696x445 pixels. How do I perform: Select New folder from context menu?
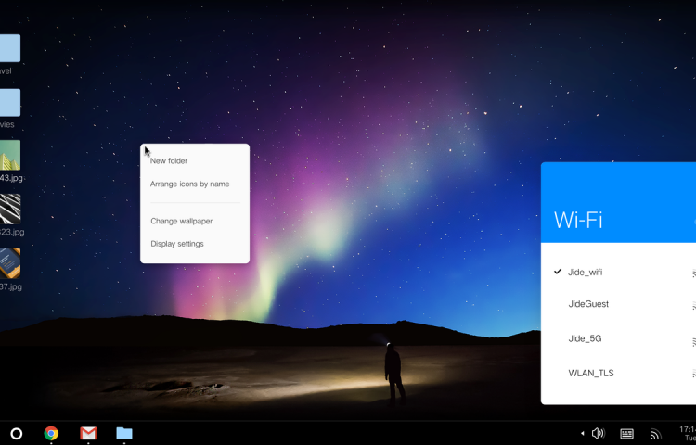169,161
